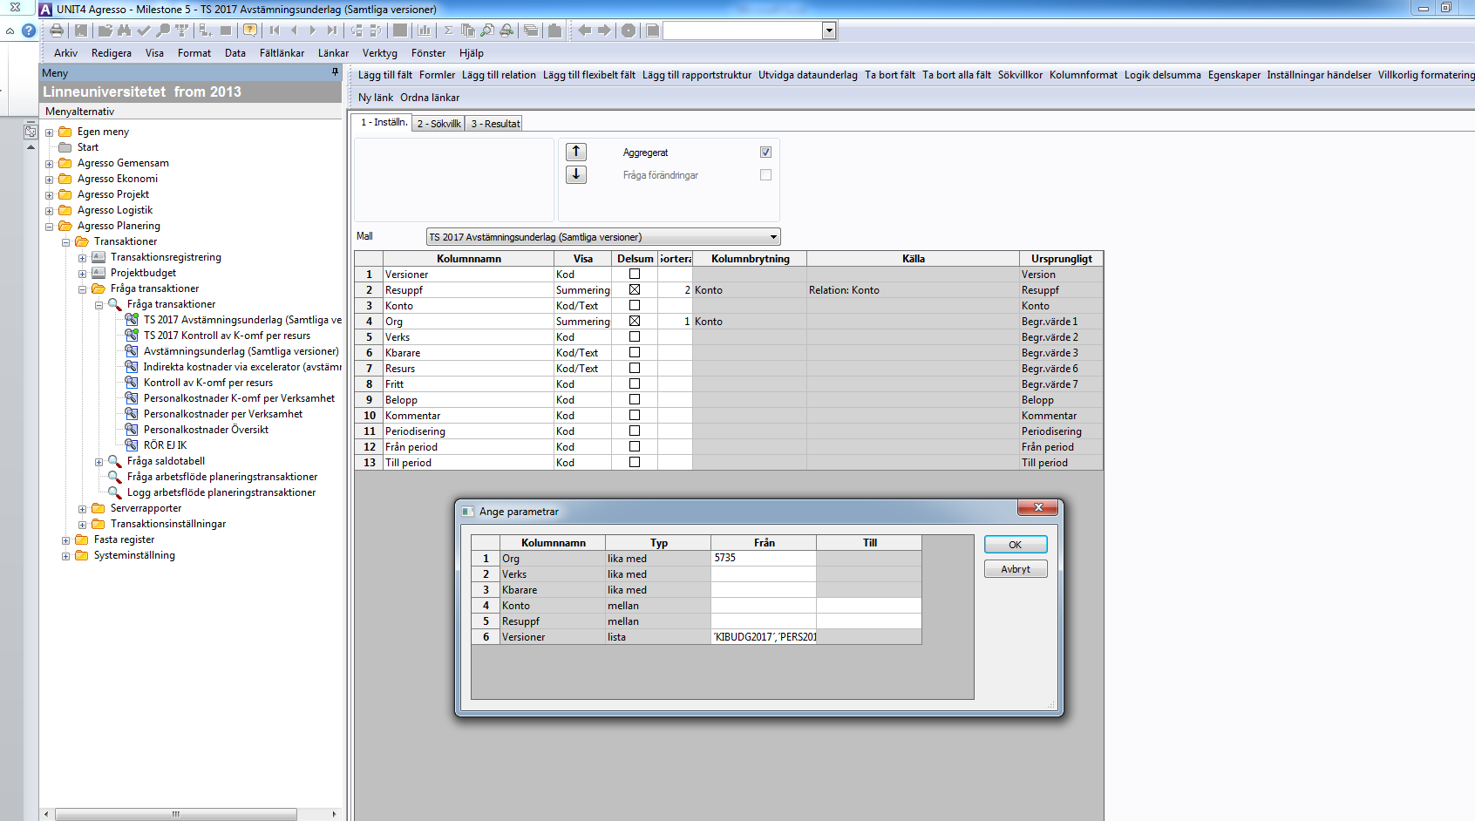The width and height of the screenshot is (1475, 821).
Task: Click the next record arrow in toolbar
Action: [x=313, y=31]
